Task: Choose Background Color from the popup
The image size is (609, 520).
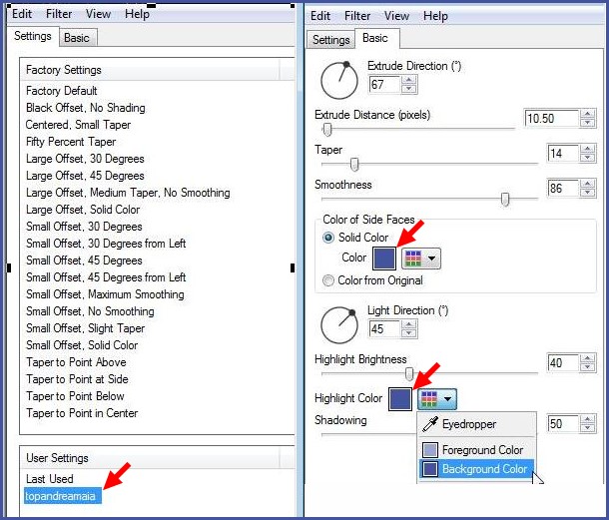Action: pyautogui.click(x=484, y=469)
